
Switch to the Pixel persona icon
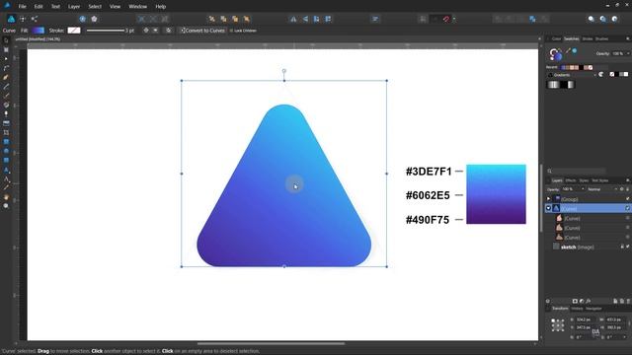click(x=23, y=19)
